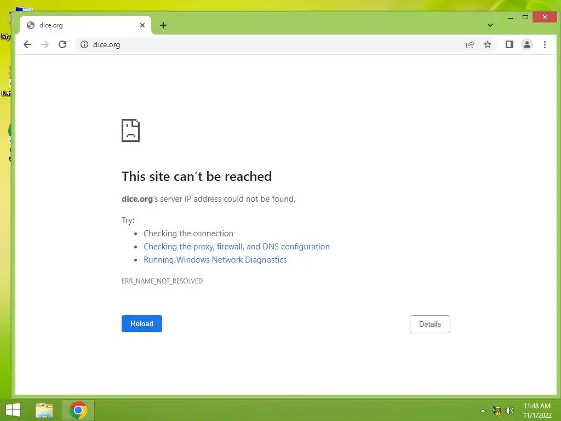The height and width of the screenshot is (421, 561).
Task: Click "This site can't be reached" heading
Action: [197, 176]
